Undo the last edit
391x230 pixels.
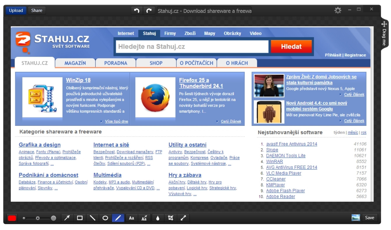pos(136,11)
